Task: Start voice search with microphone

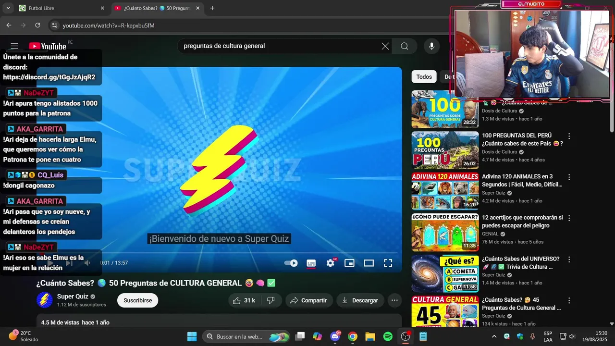Action: [x=431, y=46]
